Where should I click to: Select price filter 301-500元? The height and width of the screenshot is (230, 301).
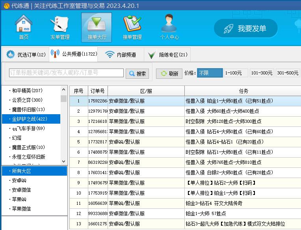coord(288,73)
